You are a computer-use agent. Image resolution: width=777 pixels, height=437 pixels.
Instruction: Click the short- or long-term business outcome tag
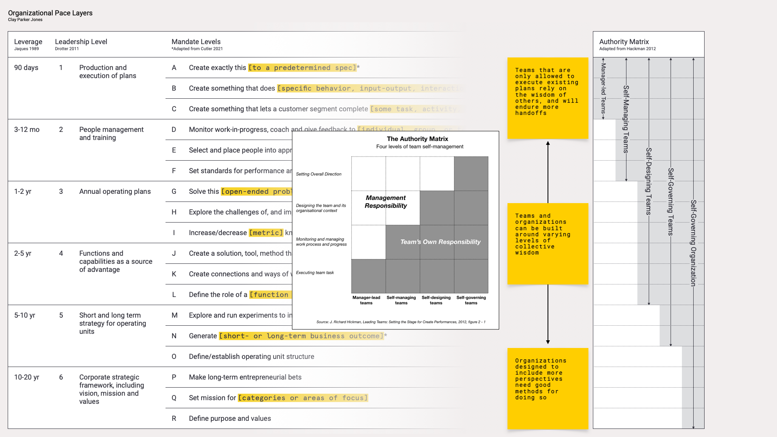pyautogui.click(x=301, y=336)
